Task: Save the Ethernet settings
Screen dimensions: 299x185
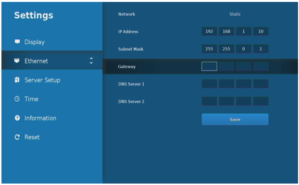Action: pyautogui.click(x=235, y=120)
